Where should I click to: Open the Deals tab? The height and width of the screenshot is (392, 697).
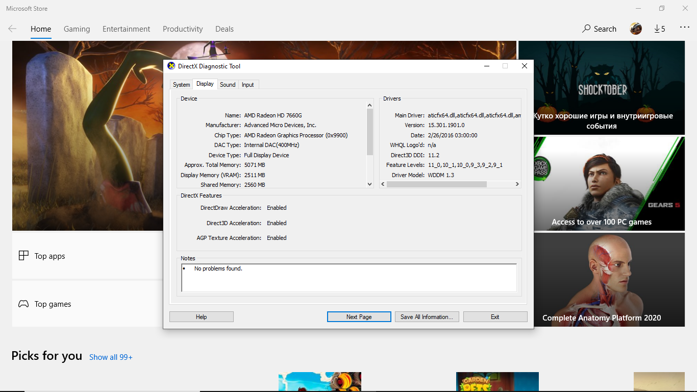225,29
